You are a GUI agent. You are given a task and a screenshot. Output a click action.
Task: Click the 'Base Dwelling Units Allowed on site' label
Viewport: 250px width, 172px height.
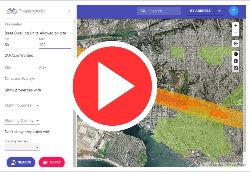tap(35, 33)
